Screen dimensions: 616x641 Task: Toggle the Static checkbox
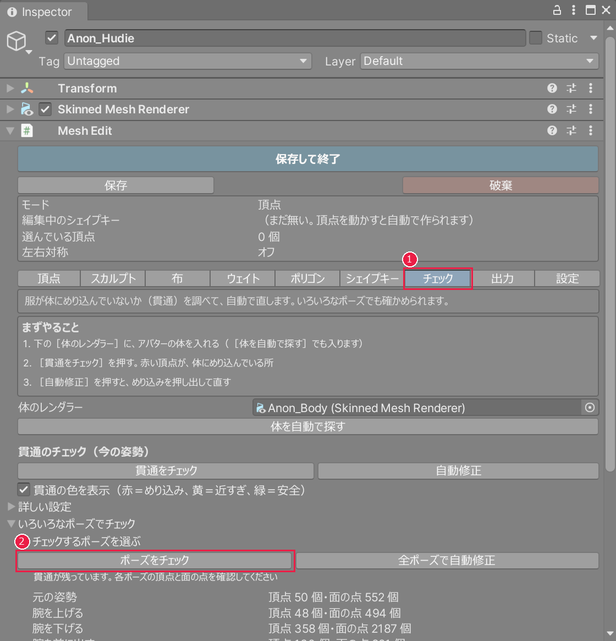pyautogui.click(x=536, y=38)
